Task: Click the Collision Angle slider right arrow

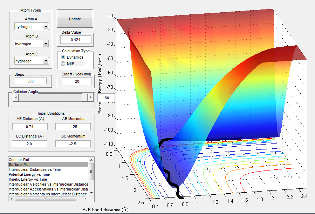Action: 91,98
